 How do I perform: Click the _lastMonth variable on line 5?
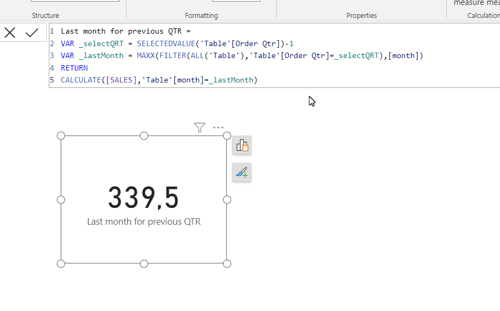point(231,80)
